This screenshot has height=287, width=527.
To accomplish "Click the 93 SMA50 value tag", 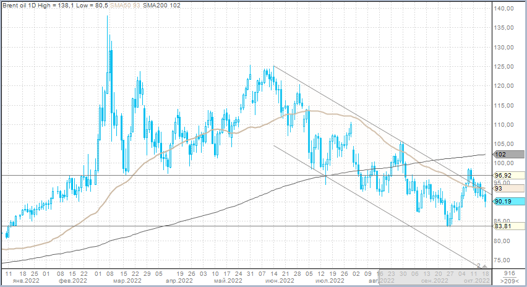I will (x=500, y=189).
